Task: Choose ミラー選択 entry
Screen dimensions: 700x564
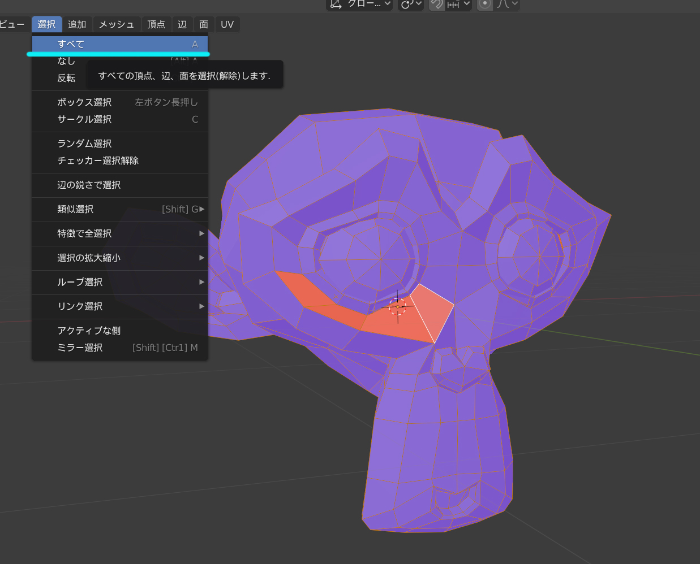Action: [120, 348]
